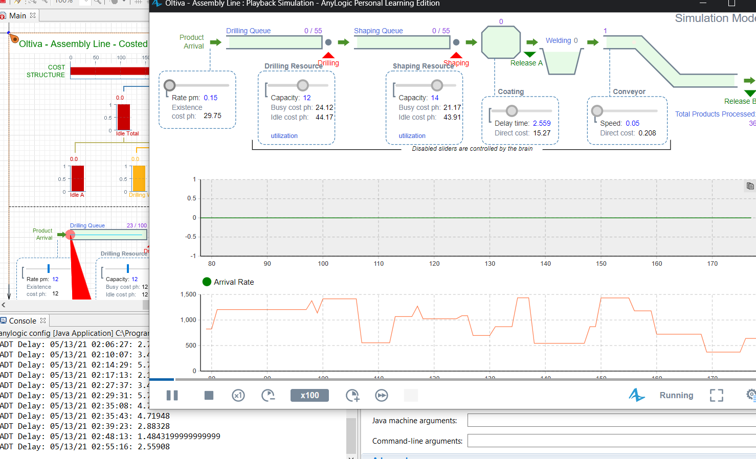The image size is (756, 459).
Task: Adjust the Conveyor speed slider
Action: click(x=597, y=110)
